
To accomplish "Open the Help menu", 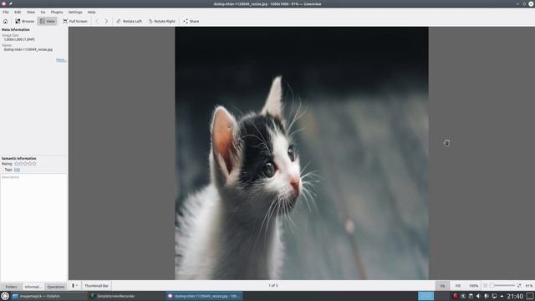I will click(x=91, y=12).
